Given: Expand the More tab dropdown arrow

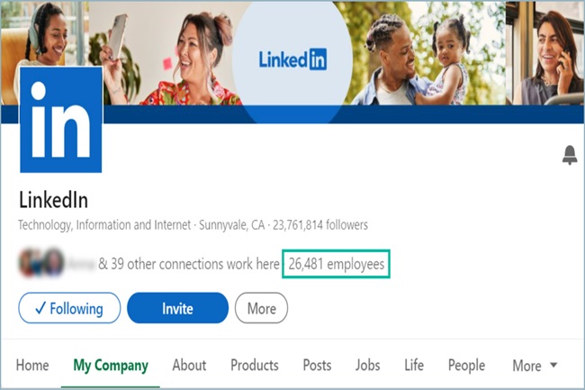Looking at the screenshot, I should pos(553,366).
